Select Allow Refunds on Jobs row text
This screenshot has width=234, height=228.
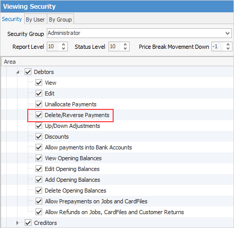[x=114, y=212]
